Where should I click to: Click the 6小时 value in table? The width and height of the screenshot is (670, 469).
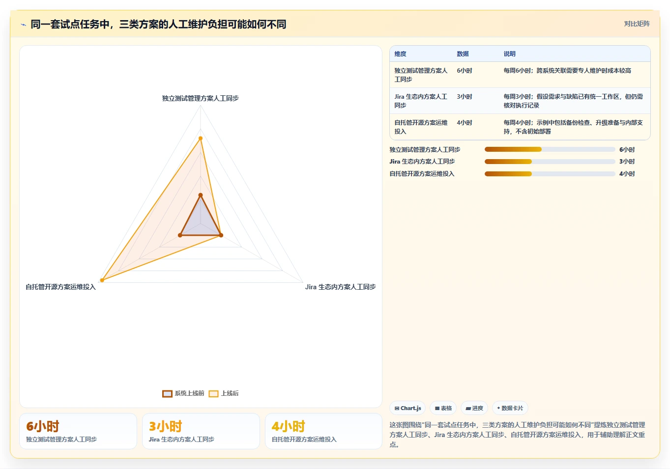[x=465, y=71]
